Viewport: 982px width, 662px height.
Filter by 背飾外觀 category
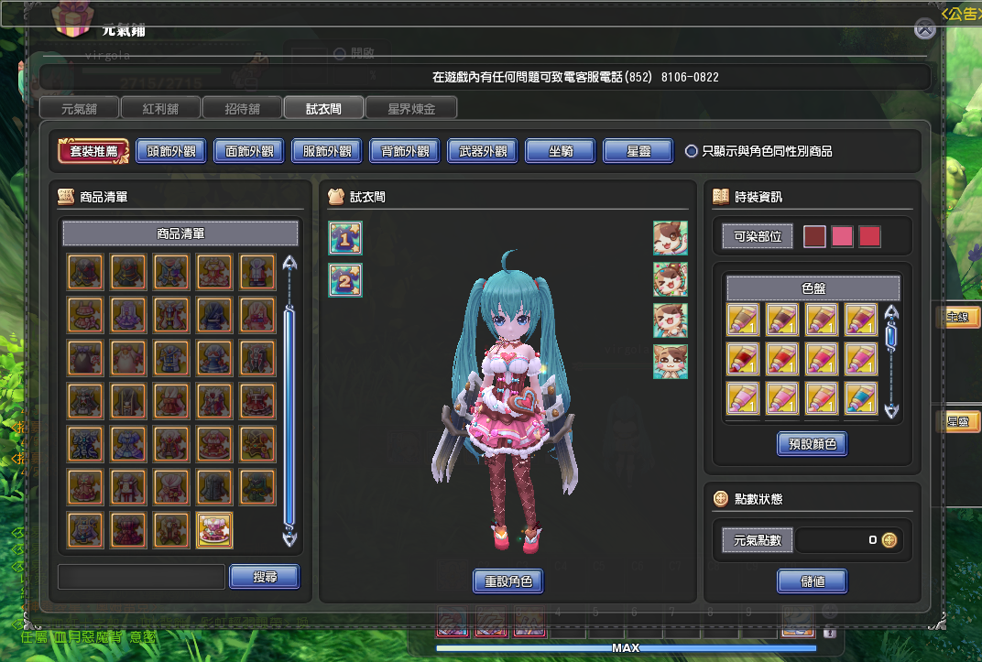tap(405, 151)
